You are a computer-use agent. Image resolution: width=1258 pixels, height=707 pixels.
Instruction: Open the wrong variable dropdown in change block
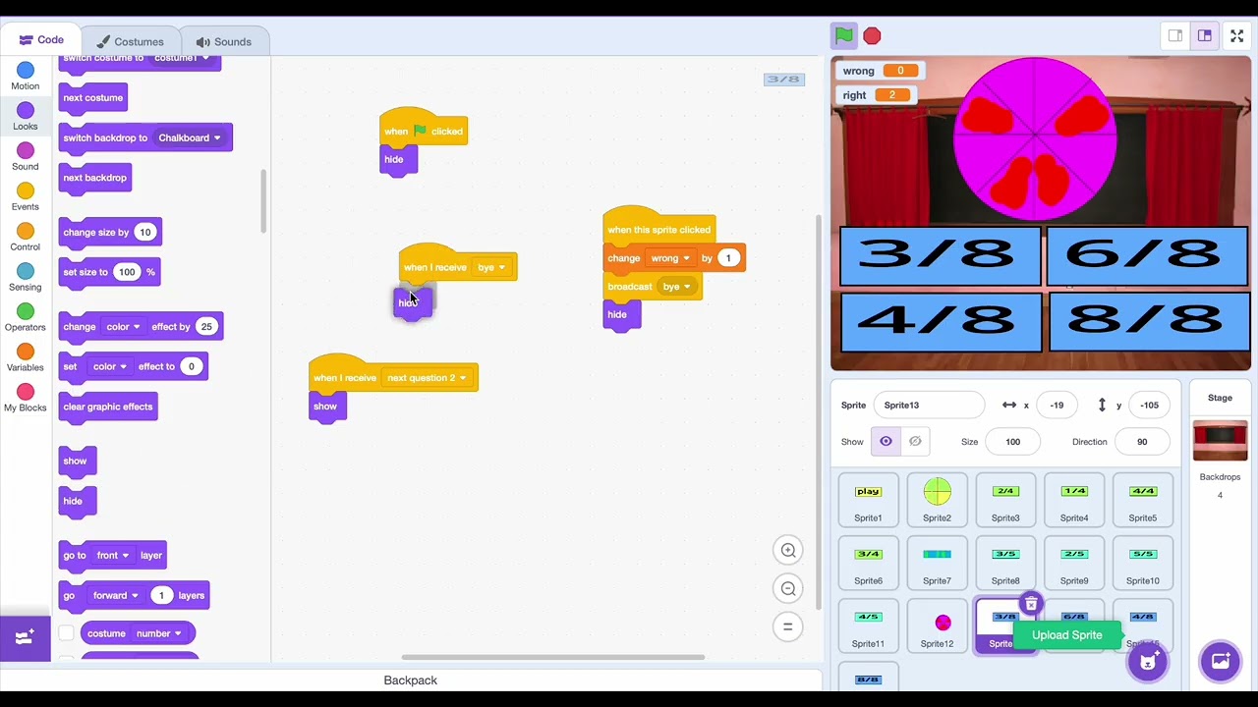pos(670,258)
